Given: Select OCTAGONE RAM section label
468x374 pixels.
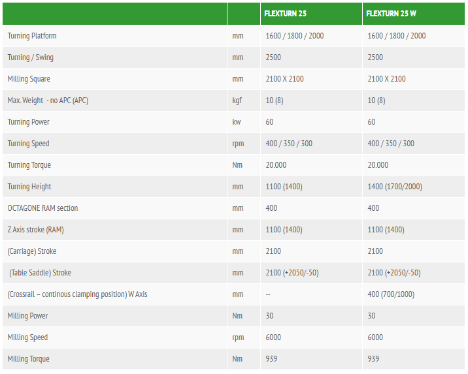Looking at the screenshot, I should [x=42, y=208].
